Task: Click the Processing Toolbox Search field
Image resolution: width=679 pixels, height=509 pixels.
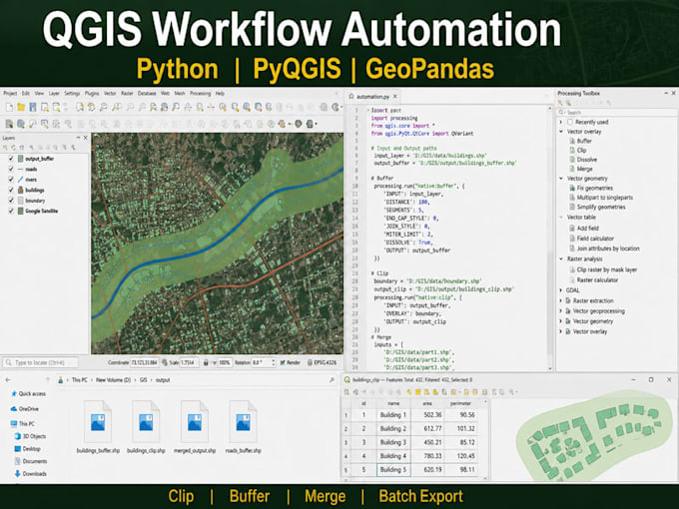Action: click(615, 113)
